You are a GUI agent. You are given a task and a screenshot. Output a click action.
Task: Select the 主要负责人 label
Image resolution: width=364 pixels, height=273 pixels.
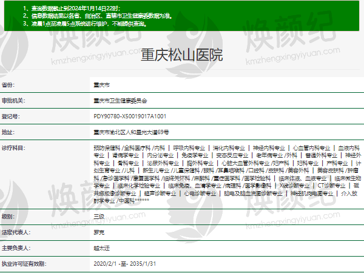[16, 248]
